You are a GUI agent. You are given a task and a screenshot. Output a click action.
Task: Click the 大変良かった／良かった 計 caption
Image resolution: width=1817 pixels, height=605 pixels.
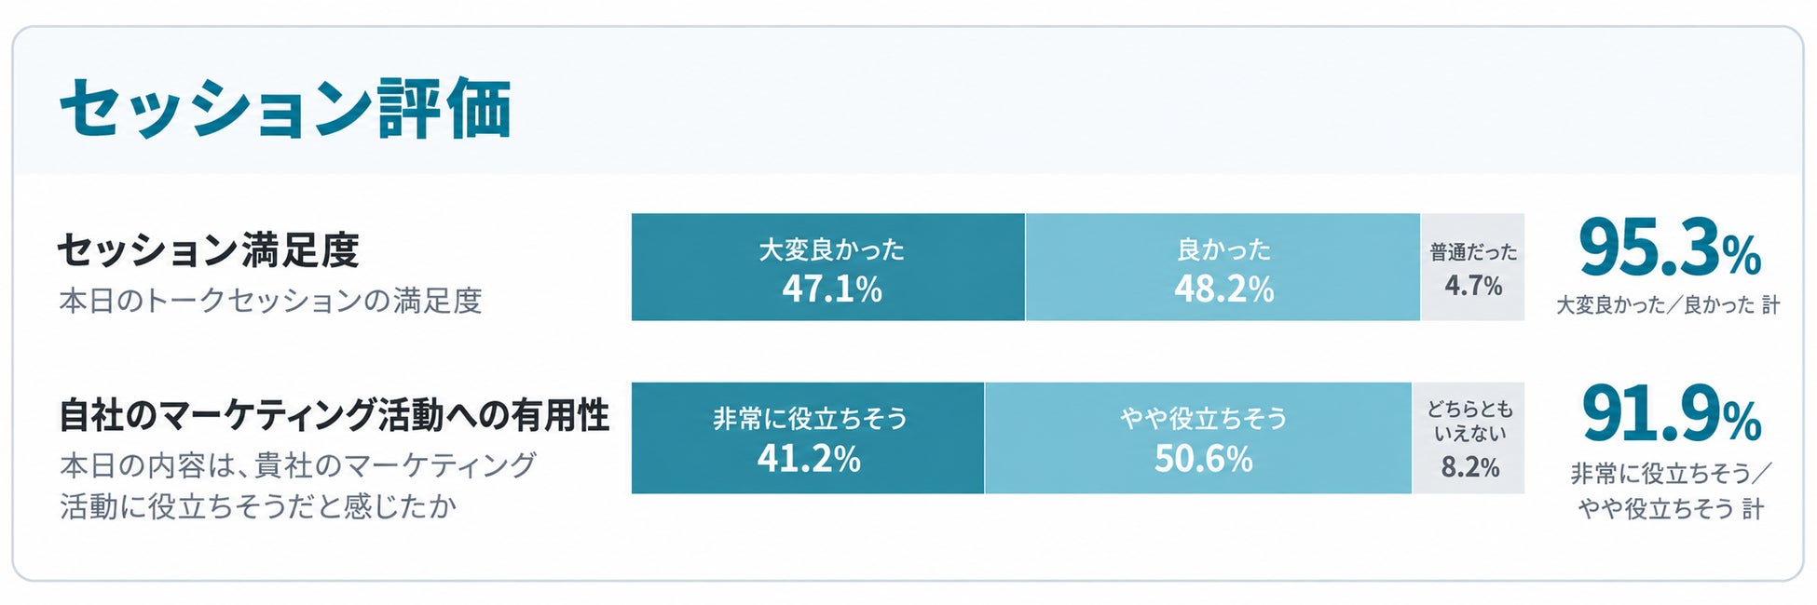tap(1668, 305)
